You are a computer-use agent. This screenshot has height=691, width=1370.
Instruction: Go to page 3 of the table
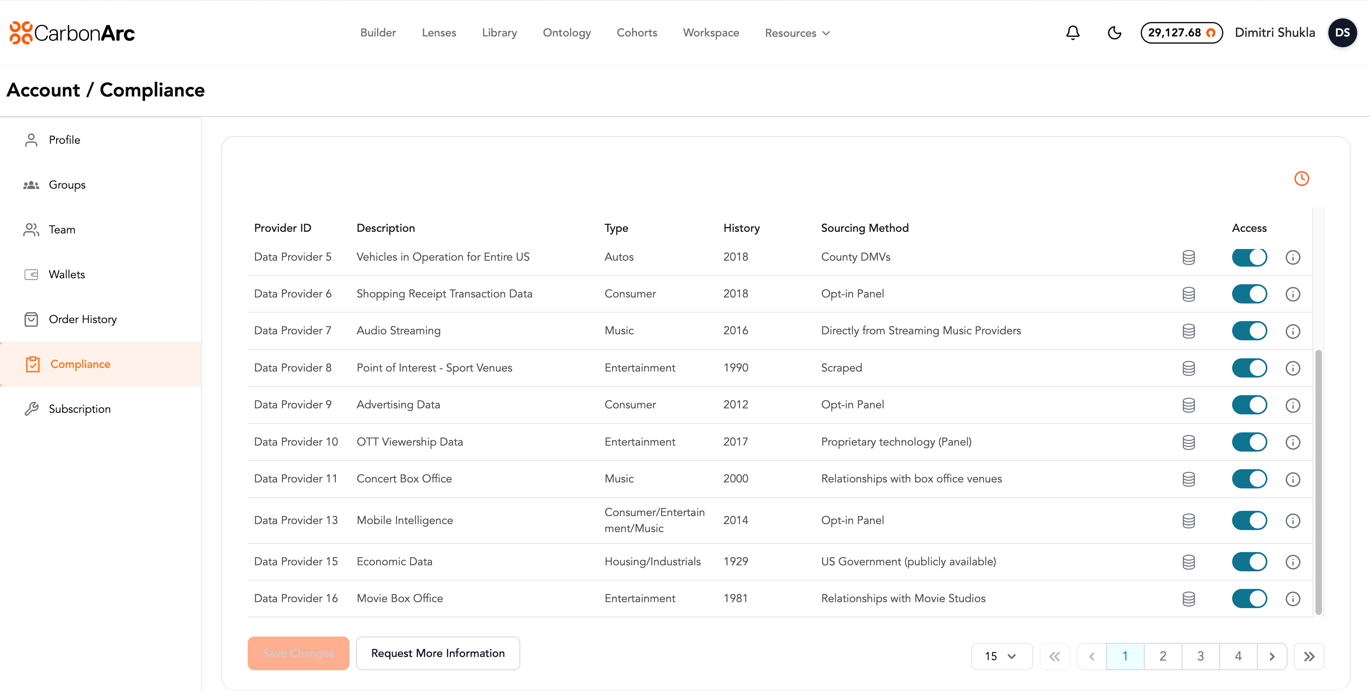[1200, 657]
